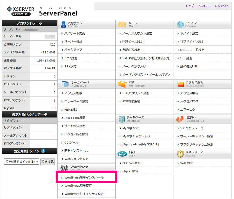
Task: Click the XSERVER logo
Action: [x=20, y=11]
